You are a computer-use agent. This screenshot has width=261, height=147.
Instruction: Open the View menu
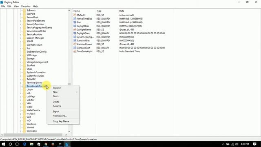(16, 7)
